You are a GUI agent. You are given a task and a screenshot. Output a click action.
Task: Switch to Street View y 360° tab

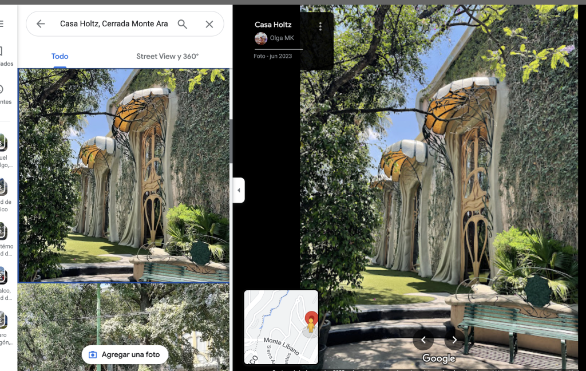click(x=167, y=56)
